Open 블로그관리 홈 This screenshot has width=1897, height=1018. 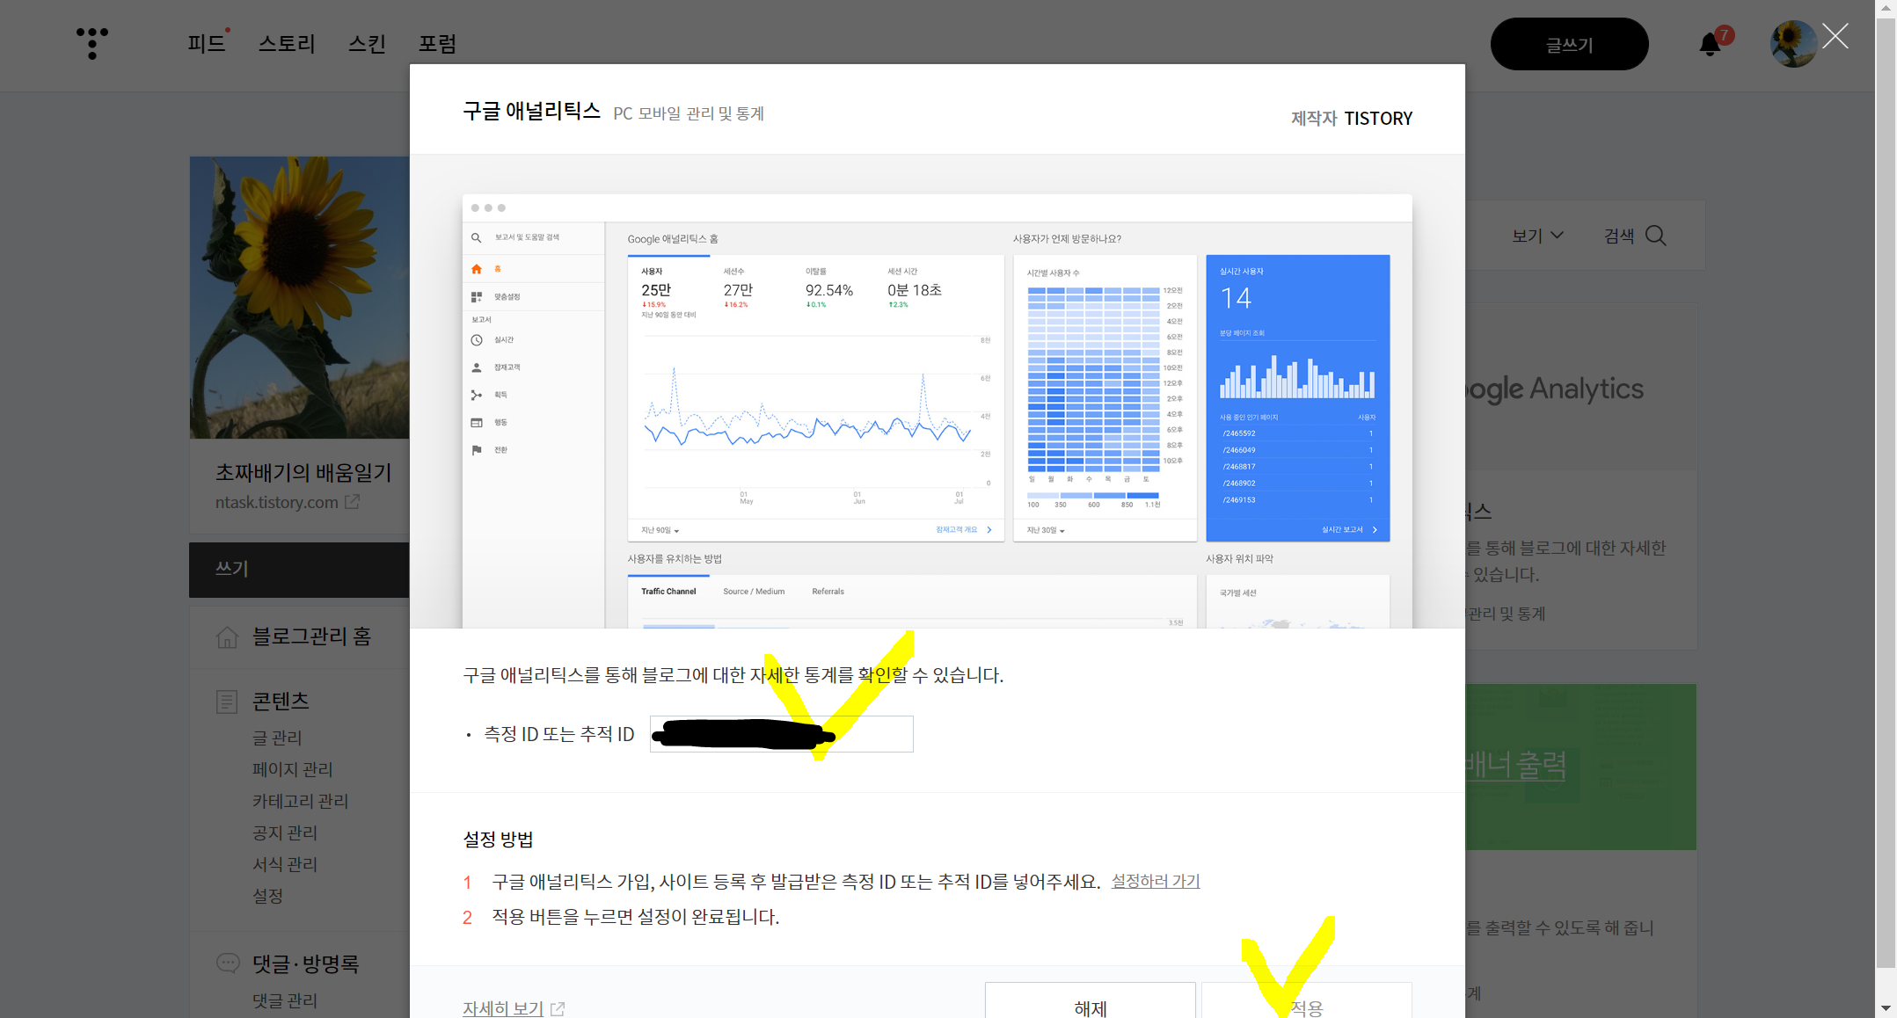311,636
